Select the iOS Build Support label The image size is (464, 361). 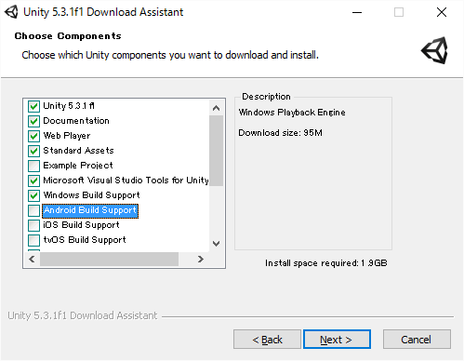[x=81, y=225]
